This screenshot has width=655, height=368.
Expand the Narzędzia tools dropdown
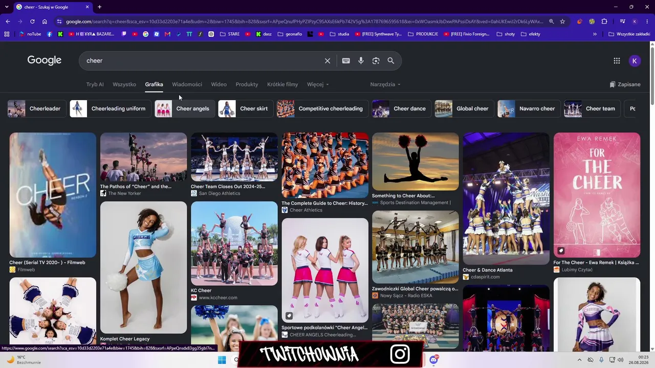point(385,84)
